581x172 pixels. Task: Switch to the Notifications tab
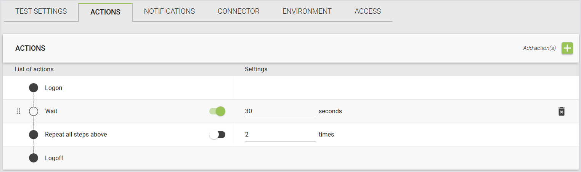click(x=169, y=11)
